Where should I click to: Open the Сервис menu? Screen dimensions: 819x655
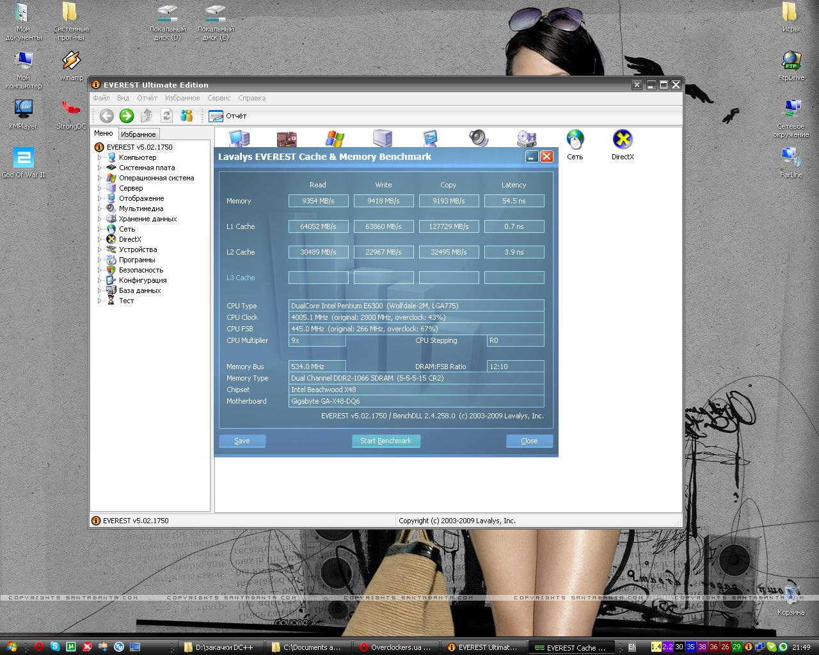click(219, 98)
